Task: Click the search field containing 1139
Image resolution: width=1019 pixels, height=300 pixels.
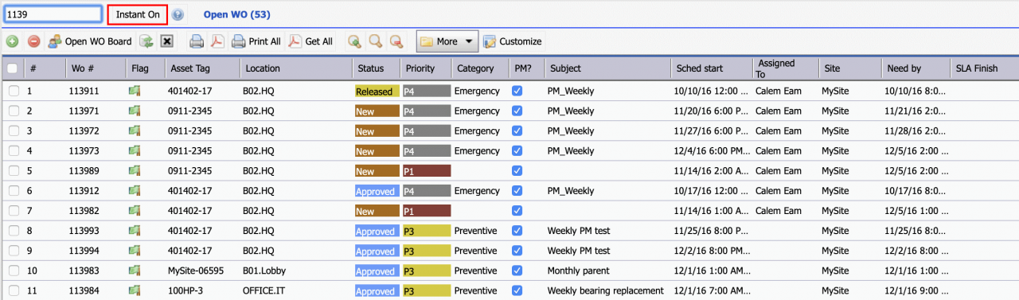Action: 53,14
